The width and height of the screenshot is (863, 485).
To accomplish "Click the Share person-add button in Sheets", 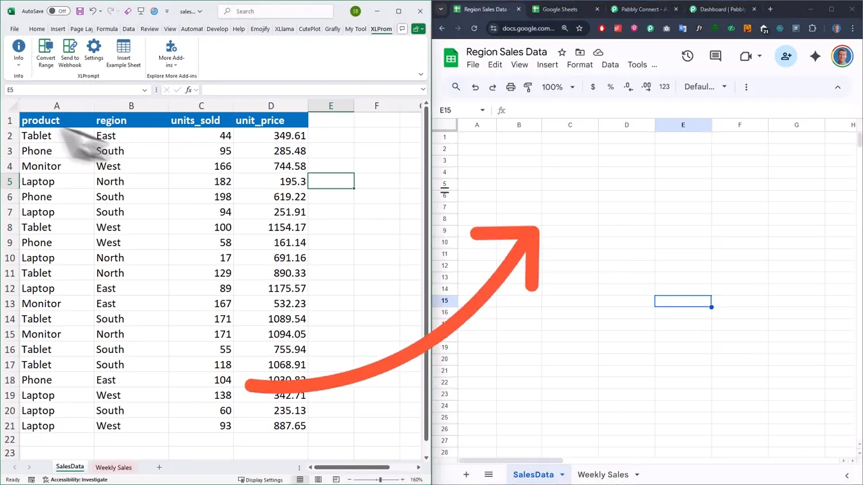I will [786, 57].
